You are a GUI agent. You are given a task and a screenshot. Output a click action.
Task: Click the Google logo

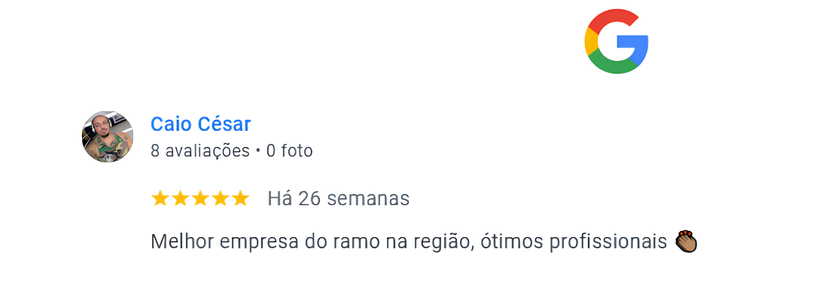616,44
